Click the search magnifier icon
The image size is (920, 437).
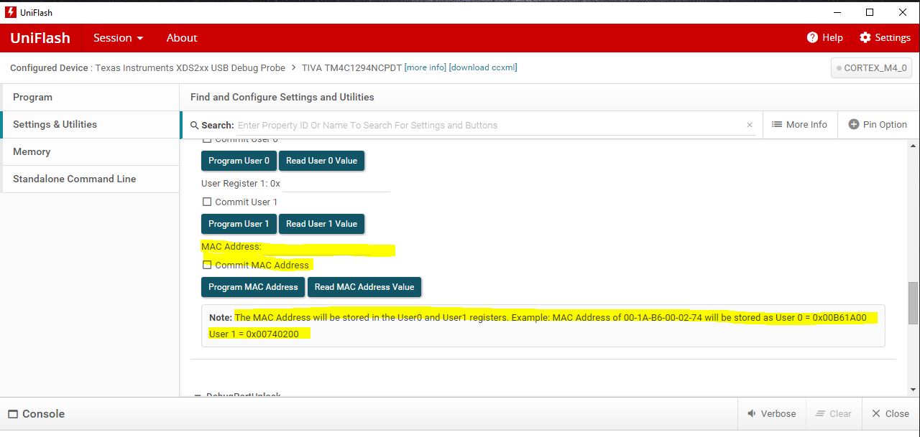click(x=194, y=125)
